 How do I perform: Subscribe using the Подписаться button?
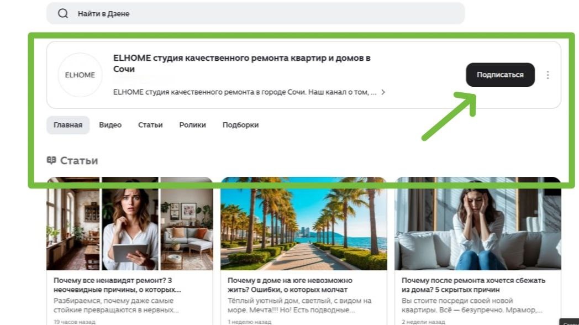500,75
